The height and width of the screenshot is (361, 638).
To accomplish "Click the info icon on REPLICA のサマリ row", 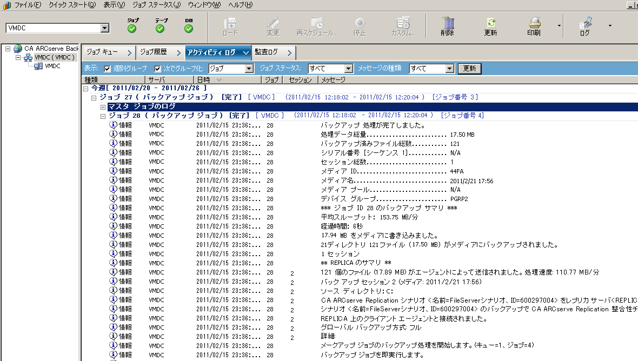I will pyautogui.click(x=114, y=263).
